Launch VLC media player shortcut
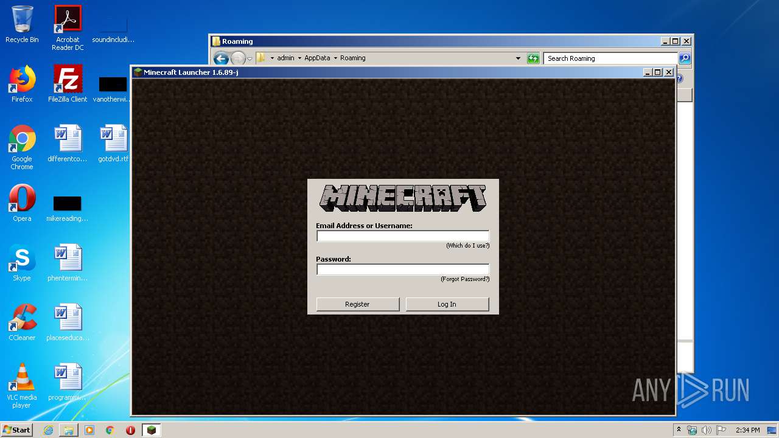Screen dimensions: 779x438 point(22,386)
